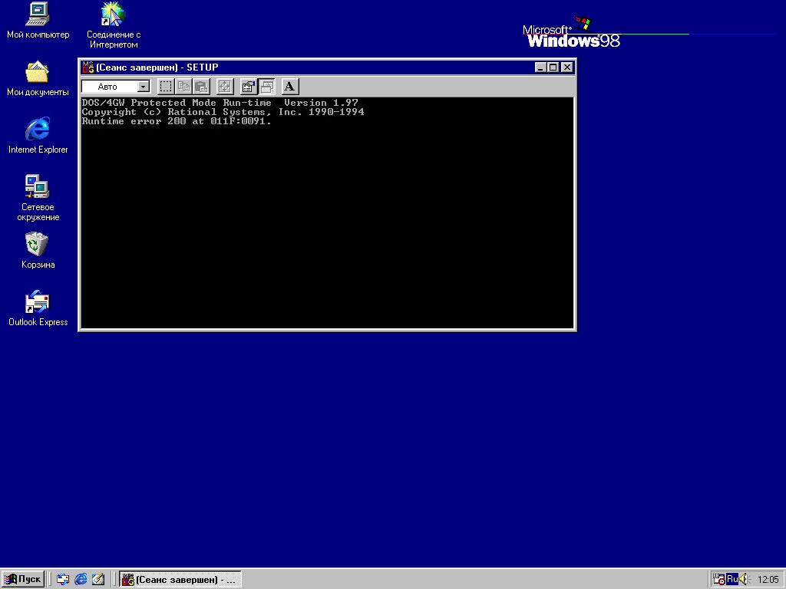Open the 'Пуск' Start menu
786x589 pixels.
[x=23, y=579]
